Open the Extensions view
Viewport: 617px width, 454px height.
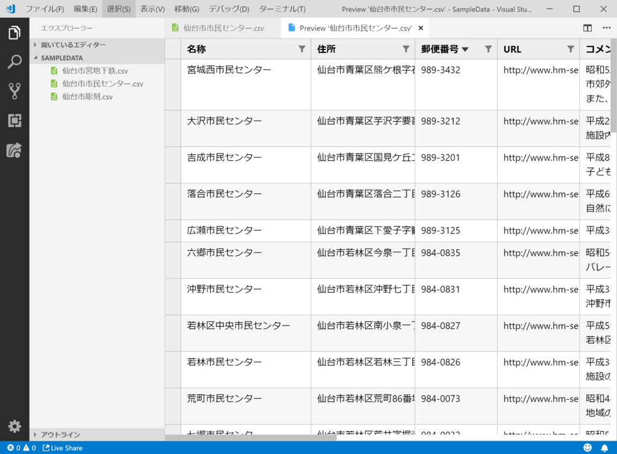14,120
